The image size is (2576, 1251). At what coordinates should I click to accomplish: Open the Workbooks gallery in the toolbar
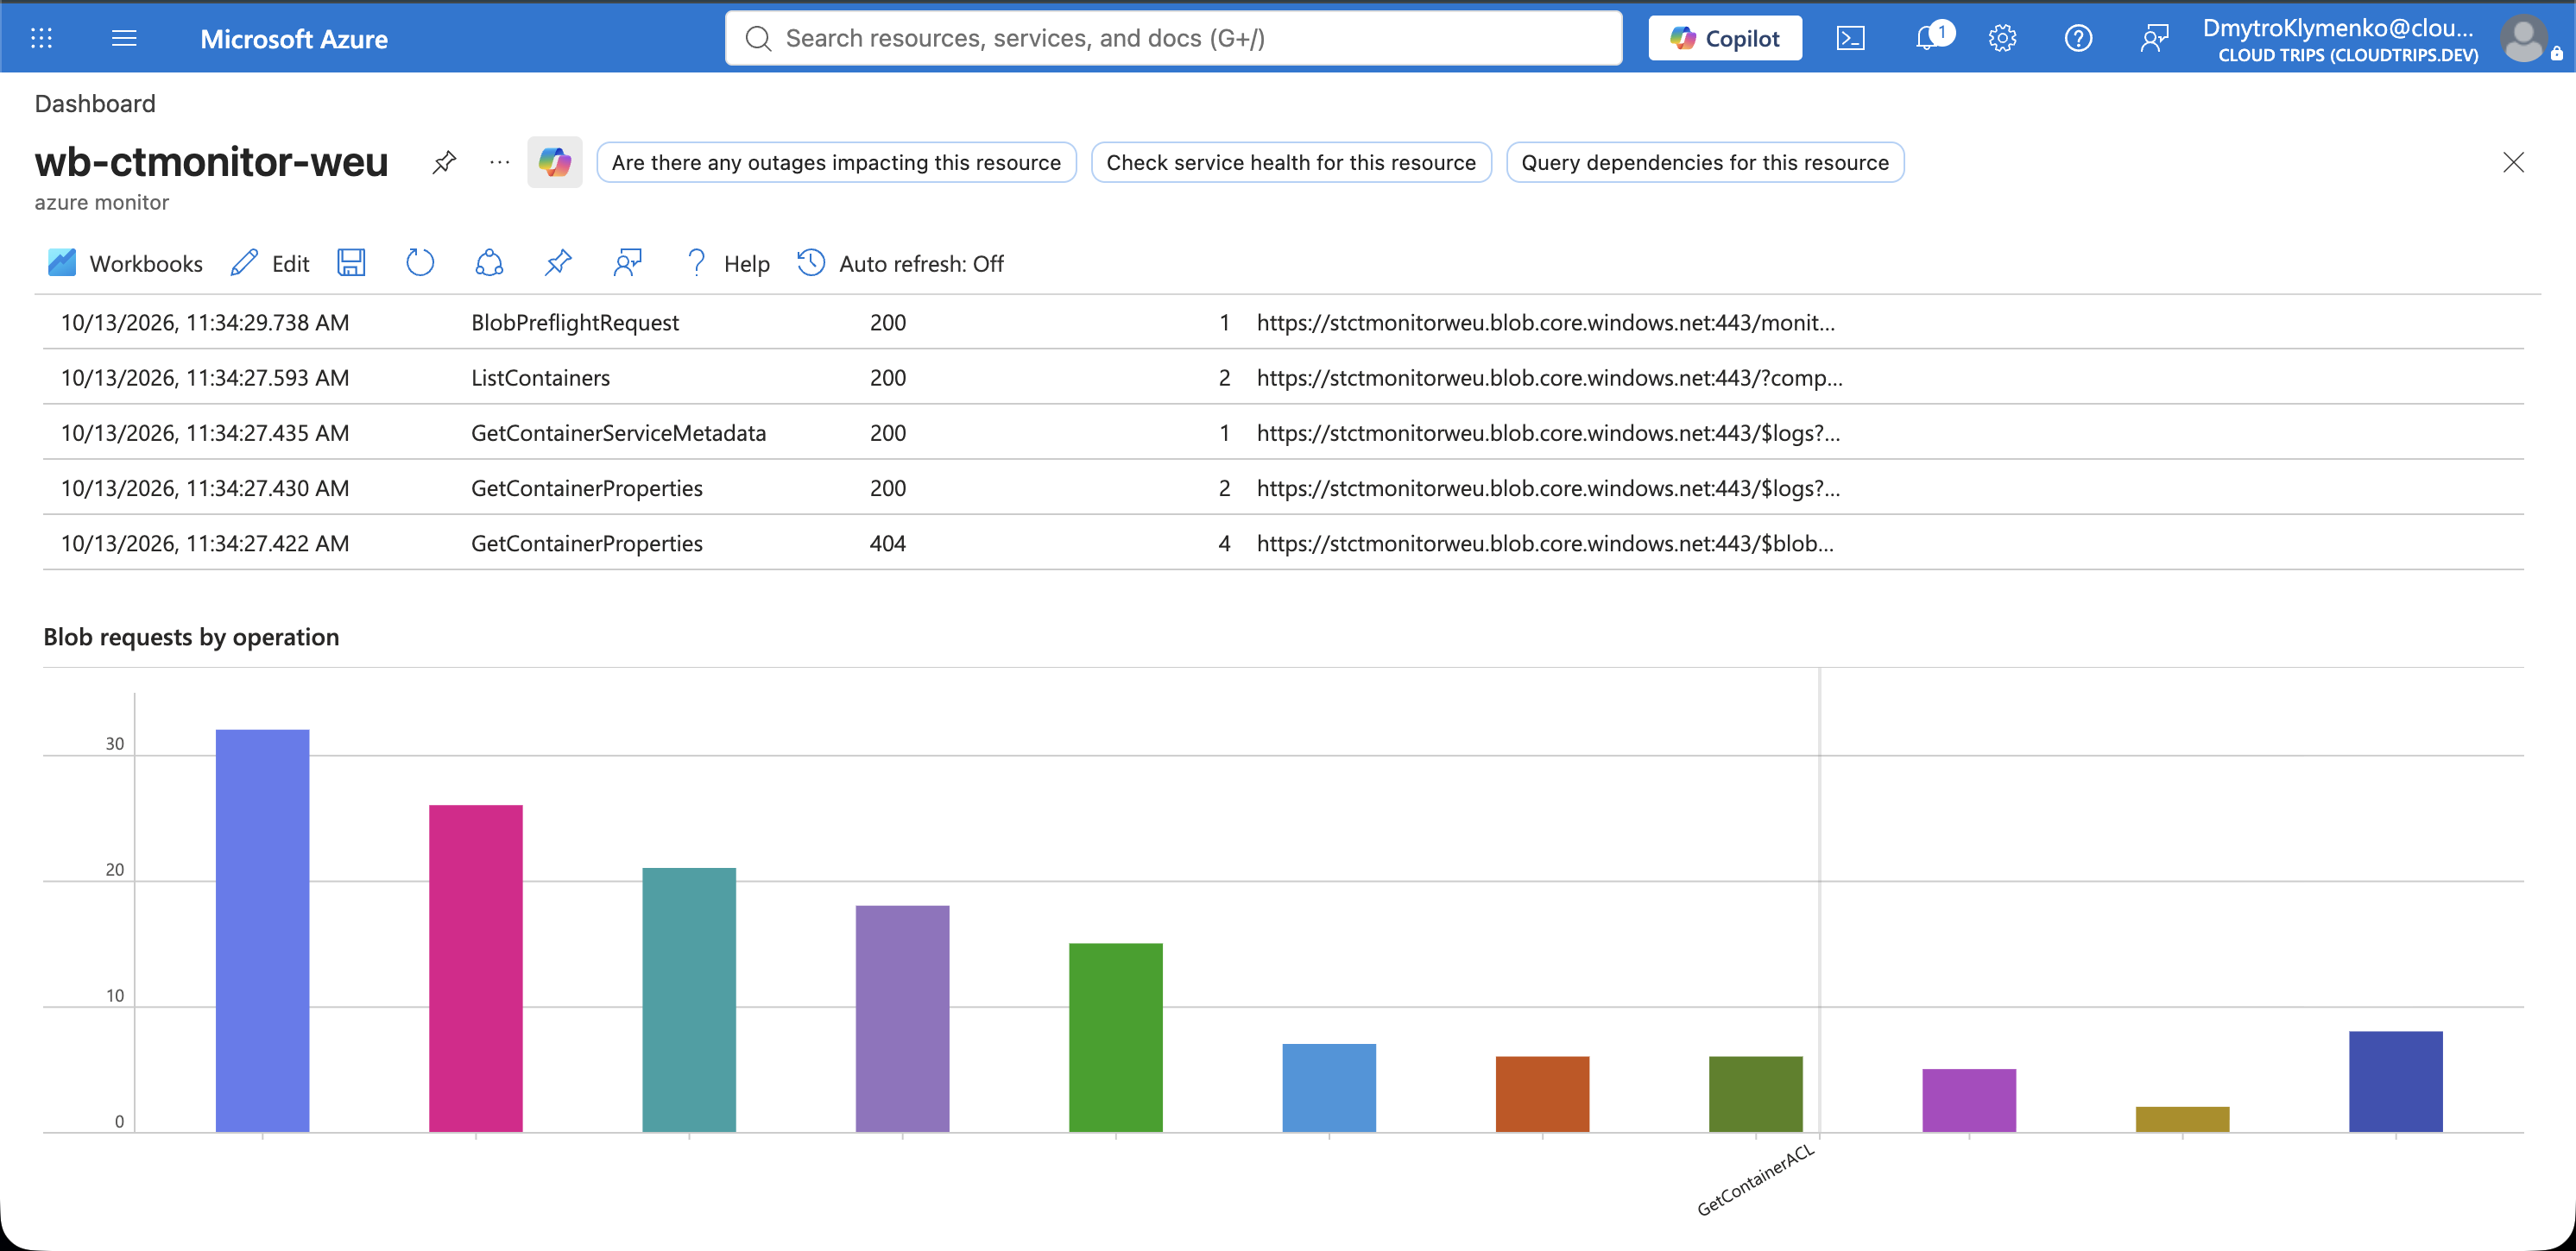125,263
